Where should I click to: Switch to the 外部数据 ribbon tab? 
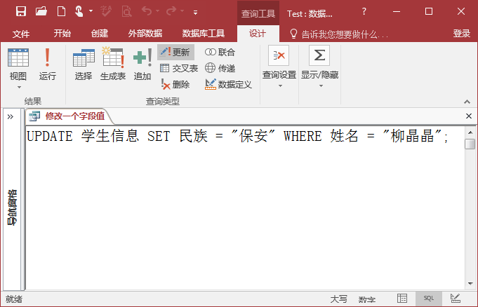coord(145,33)
